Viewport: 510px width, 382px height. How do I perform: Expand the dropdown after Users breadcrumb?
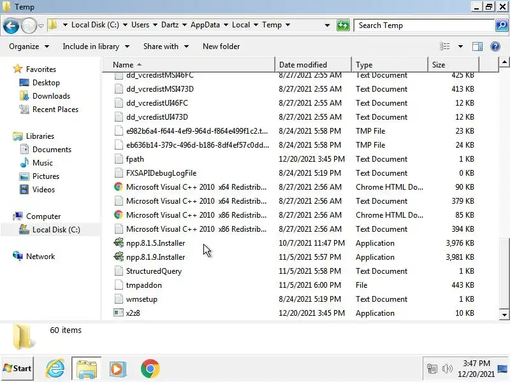[155, 25]
